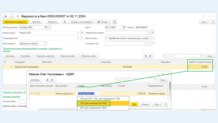Viewport: 218px width, 123px height.
Task: Click the back navigation arrow
Action: [6, 16]
